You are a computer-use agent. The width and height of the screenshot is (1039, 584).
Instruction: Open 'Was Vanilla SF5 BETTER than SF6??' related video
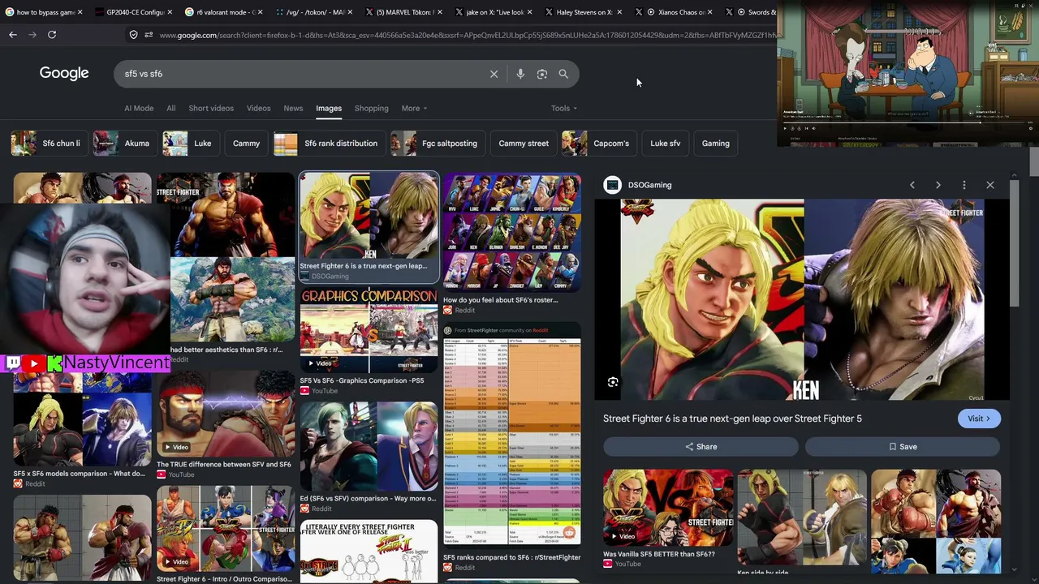(x=668, y=509)
